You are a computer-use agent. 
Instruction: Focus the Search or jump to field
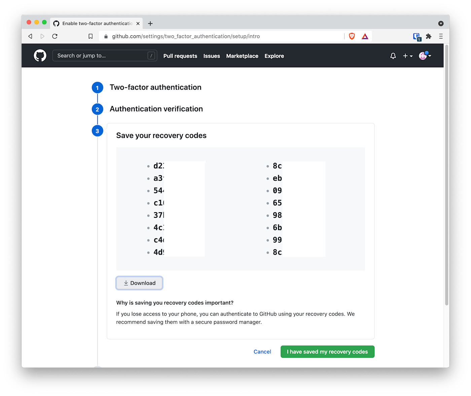click(101, 56)
